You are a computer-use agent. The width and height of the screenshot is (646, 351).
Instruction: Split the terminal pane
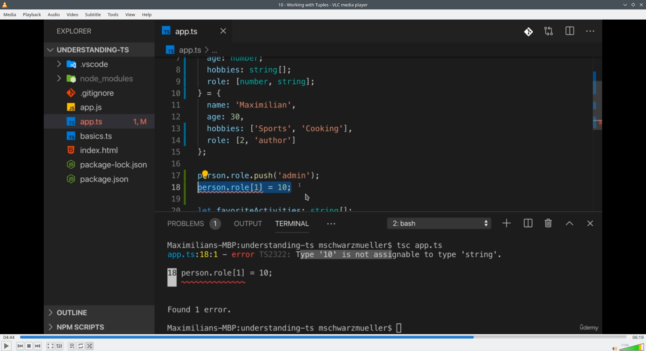528,223
